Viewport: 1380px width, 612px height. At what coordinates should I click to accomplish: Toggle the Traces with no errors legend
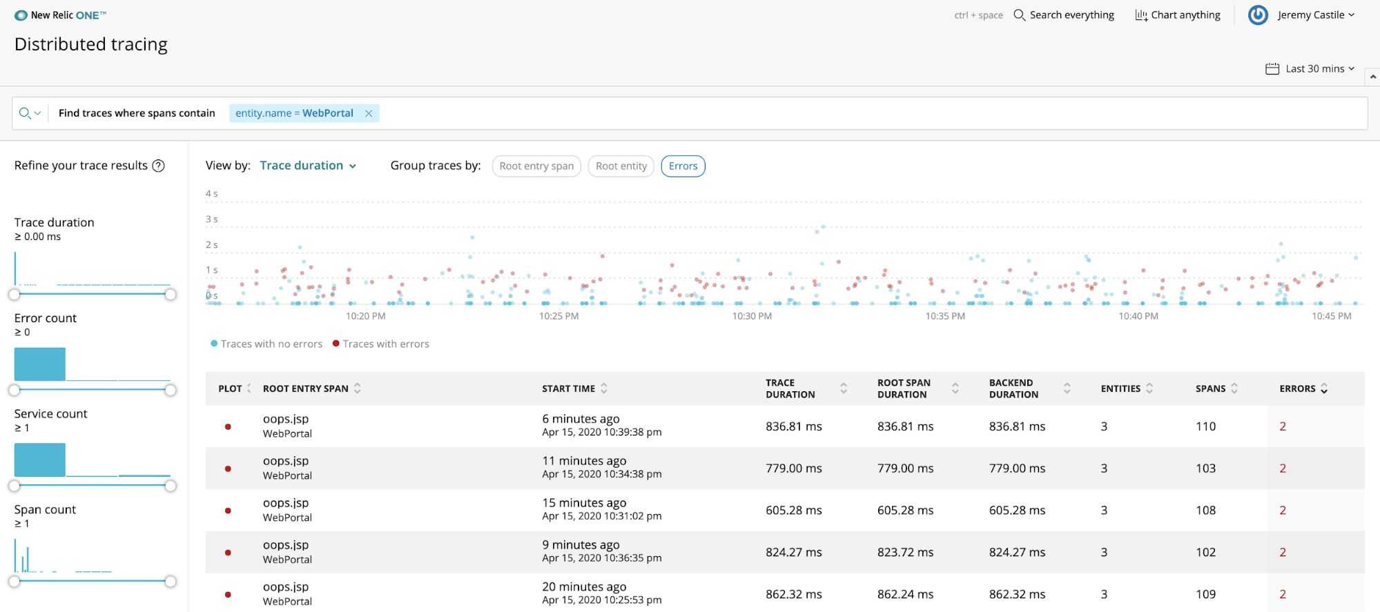pos(266,344)
